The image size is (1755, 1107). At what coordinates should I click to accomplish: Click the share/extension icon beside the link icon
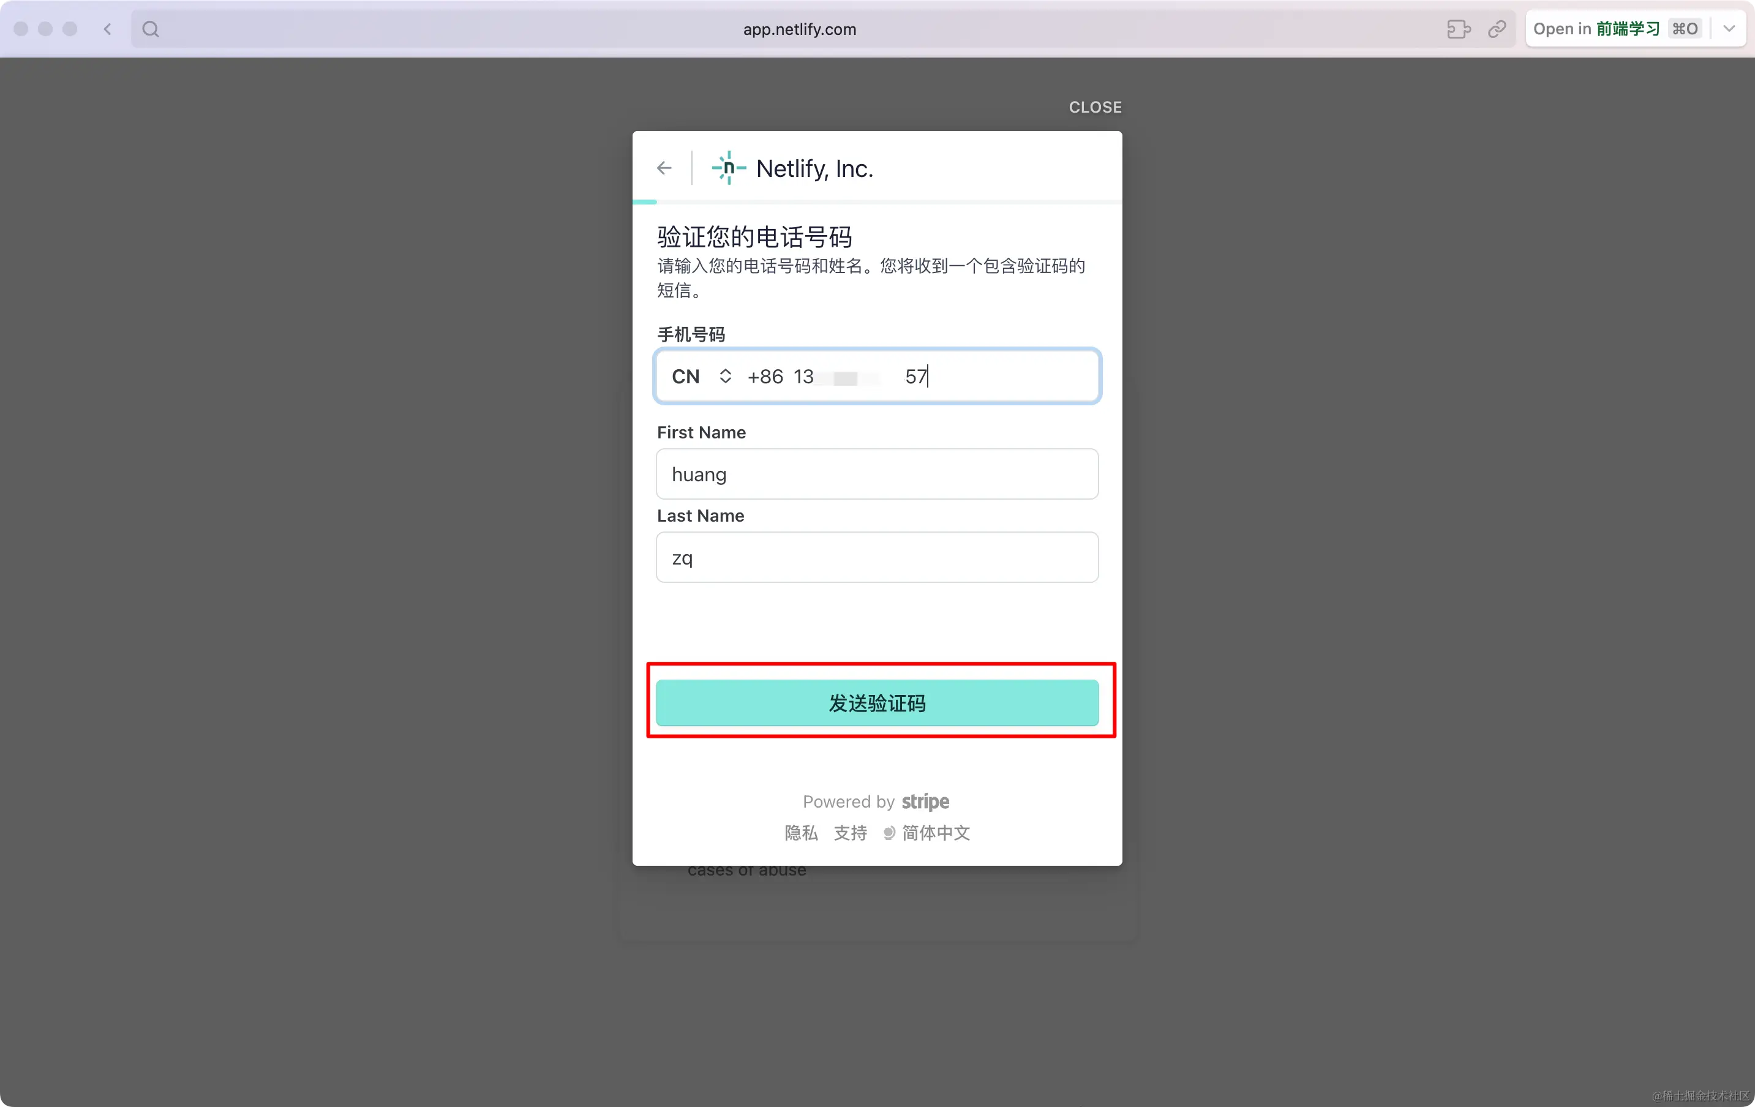click(1459, 29)
